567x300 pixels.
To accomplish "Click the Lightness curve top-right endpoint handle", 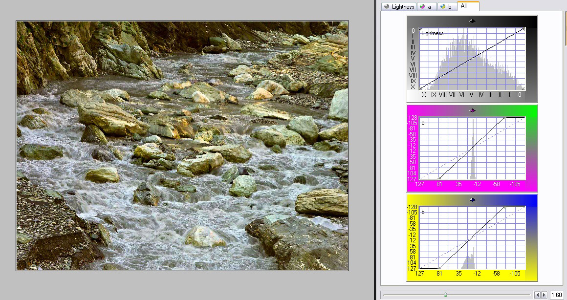I will (523, 29).
